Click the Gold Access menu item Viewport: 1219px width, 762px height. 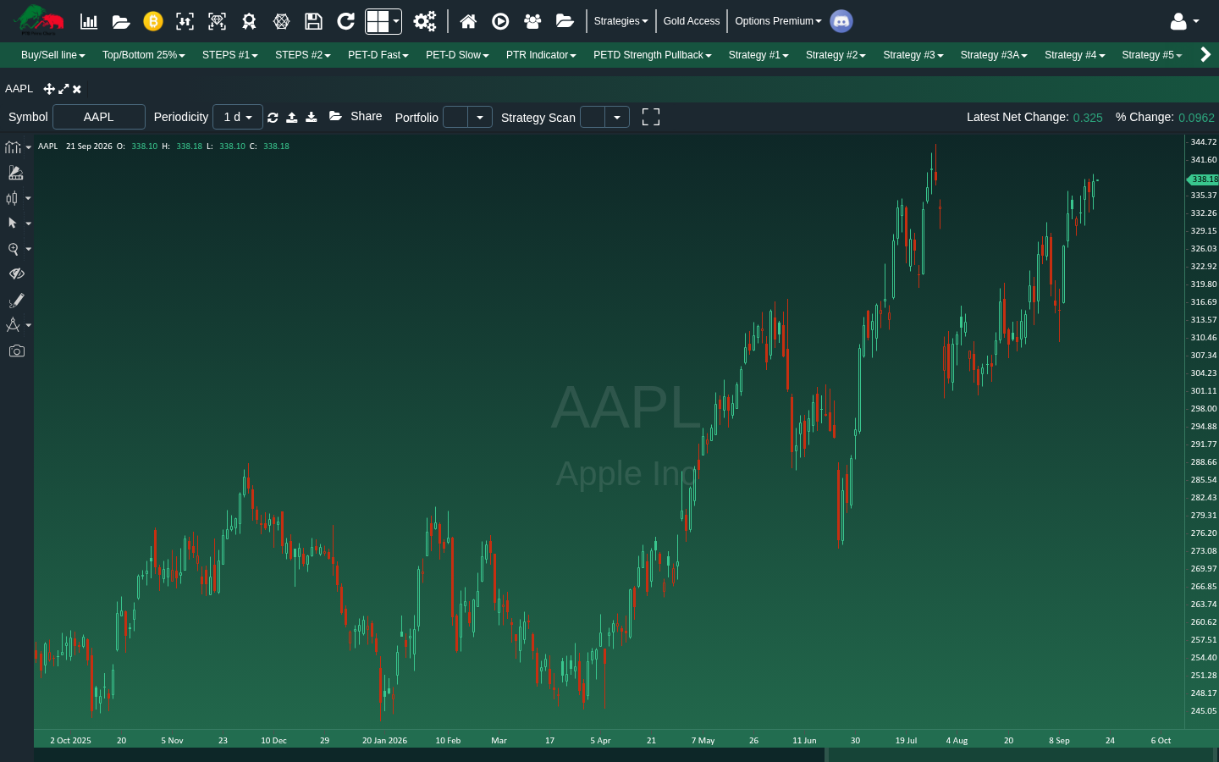click(x=692, y=21)
